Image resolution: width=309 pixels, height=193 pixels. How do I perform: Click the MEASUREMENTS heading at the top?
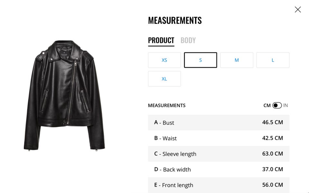[175, 21]
